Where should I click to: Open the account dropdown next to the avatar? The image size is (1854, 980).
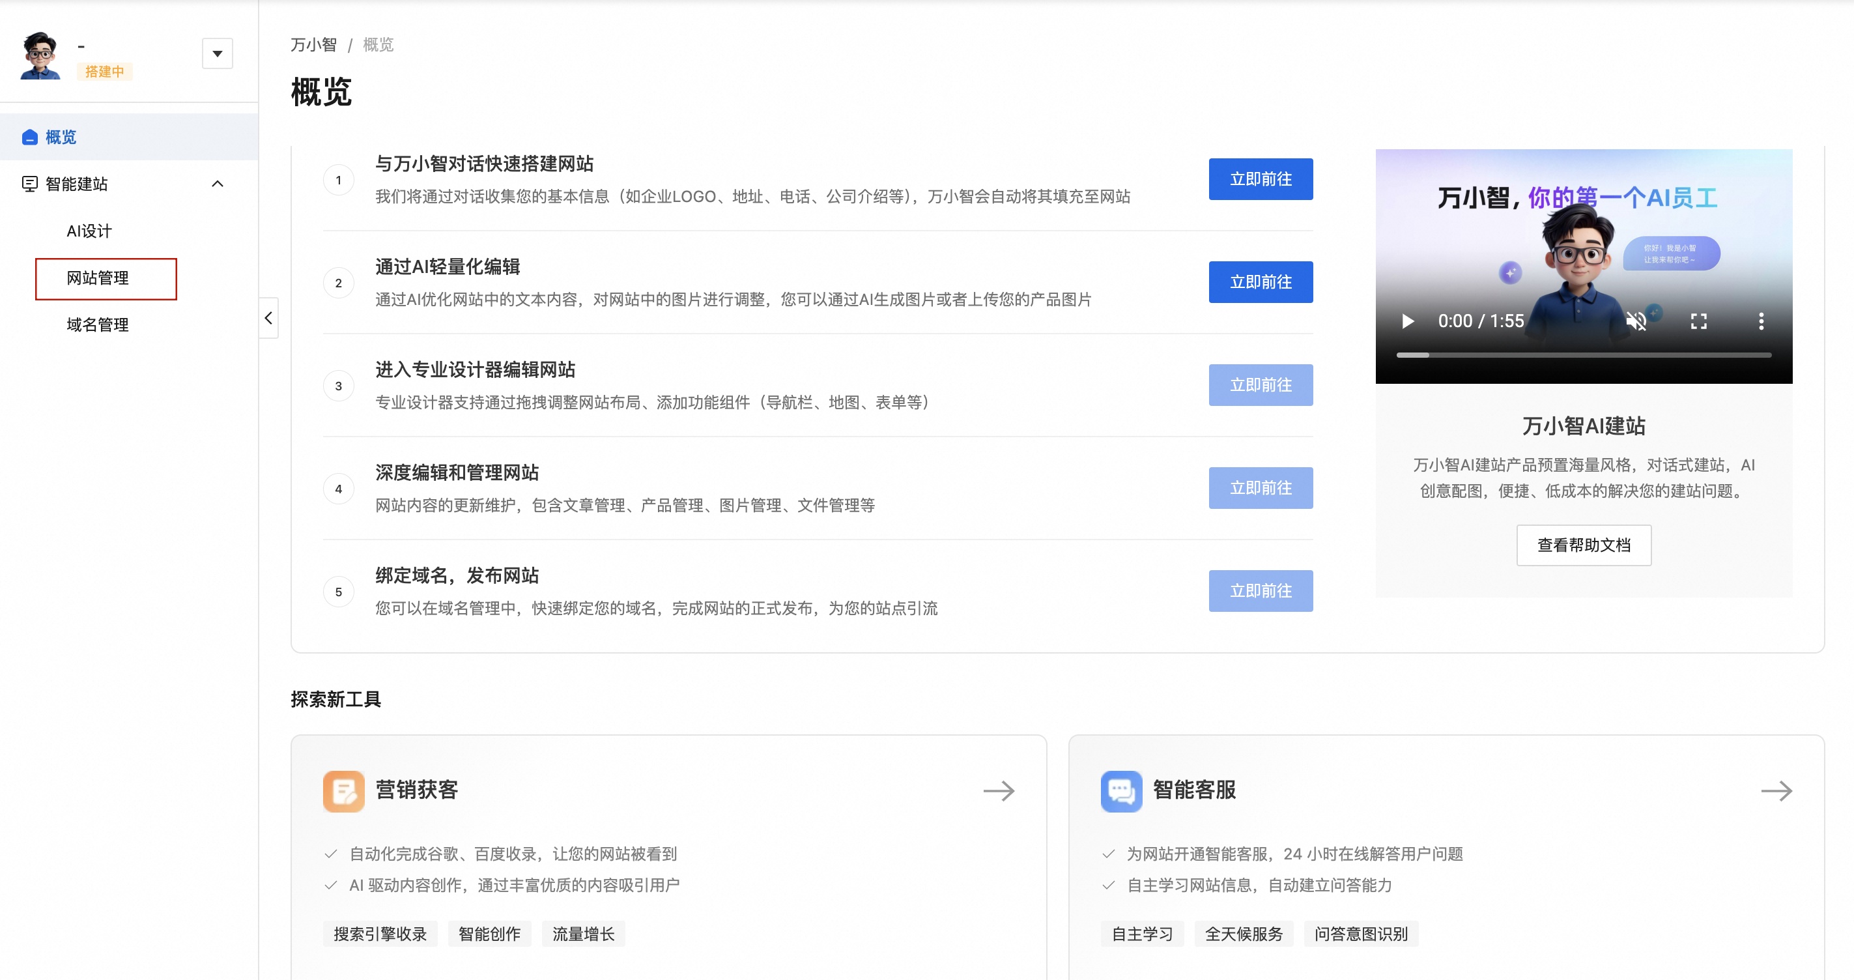218,53
